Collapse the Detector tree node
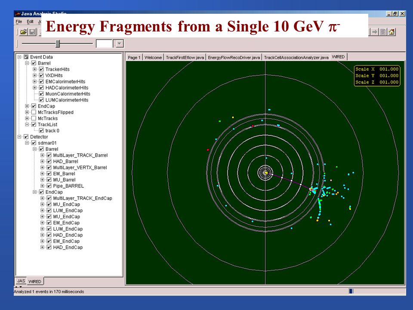The width and height of the screenshot is (413, 310). [x=19, y=137]
